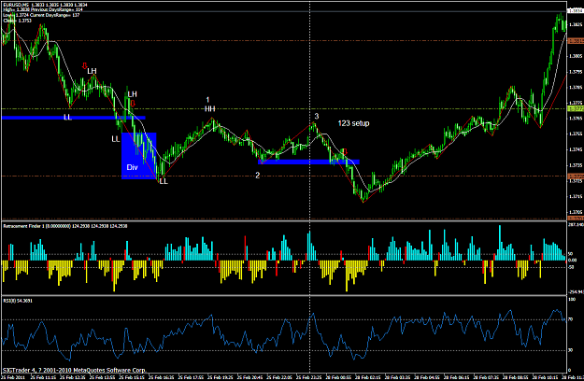The height and width of the screenshot is (381, 584).
Task: Click the white current price tag at top of scale
Action: pos(576,11)
